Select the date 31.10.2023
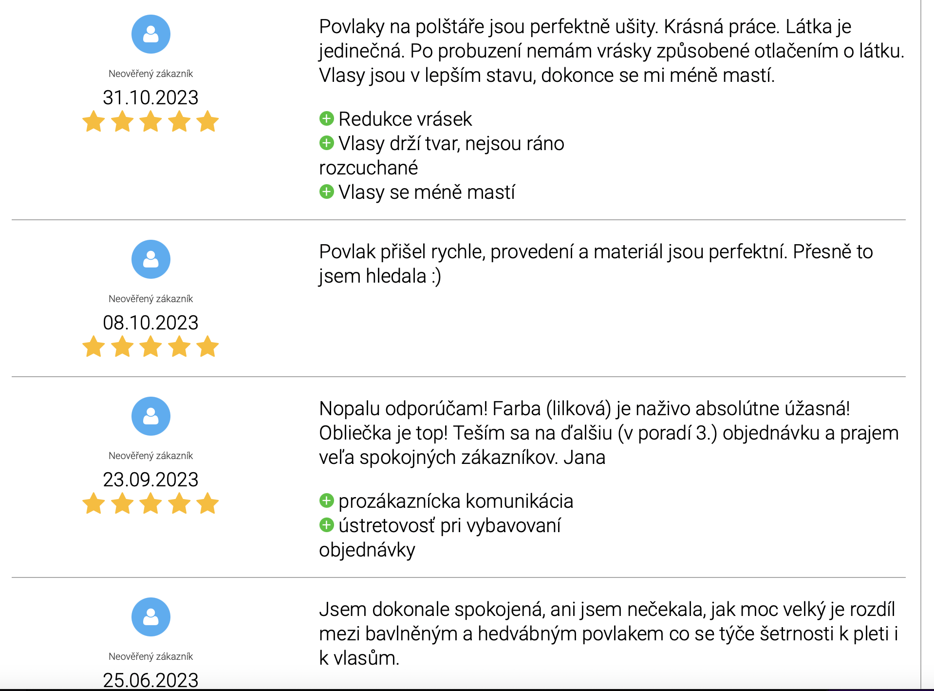The width and height of the screenshot is (934, 691). [x=150, y=97]
